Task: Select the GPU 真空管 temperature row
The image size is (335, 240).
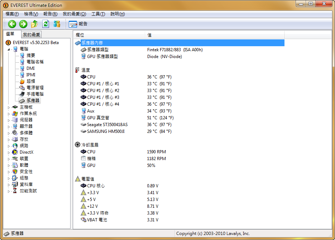Action: pos(180,117)
